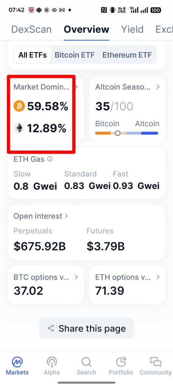Switch to the Yield tab
Viewport: 173px width, 387px height.
click(132, 29)
